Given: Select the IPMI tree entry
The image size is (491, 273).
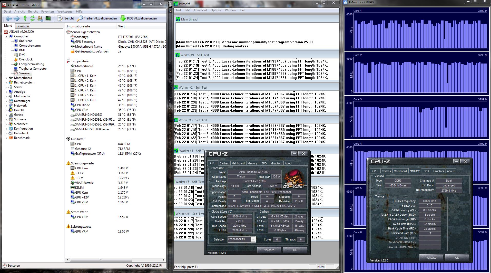Looking at the screenshot, I should point(22,55).
